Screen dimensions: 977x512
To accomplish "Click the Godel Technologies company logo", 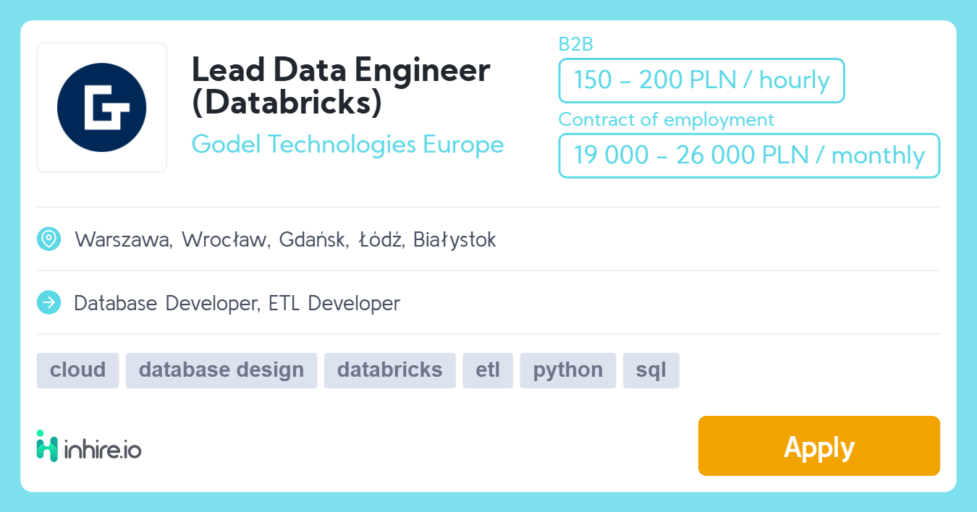I will [x=102, y=108].
